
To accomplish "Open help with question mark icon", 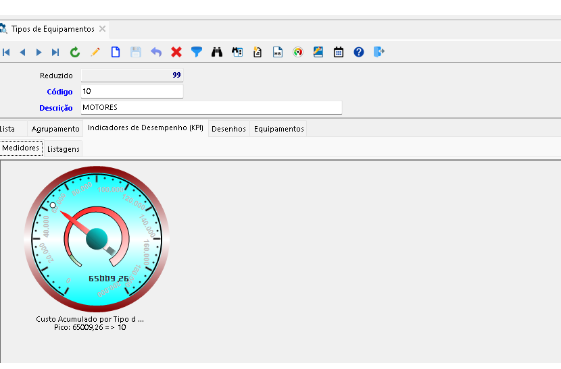I will click(x=359, y=52).
